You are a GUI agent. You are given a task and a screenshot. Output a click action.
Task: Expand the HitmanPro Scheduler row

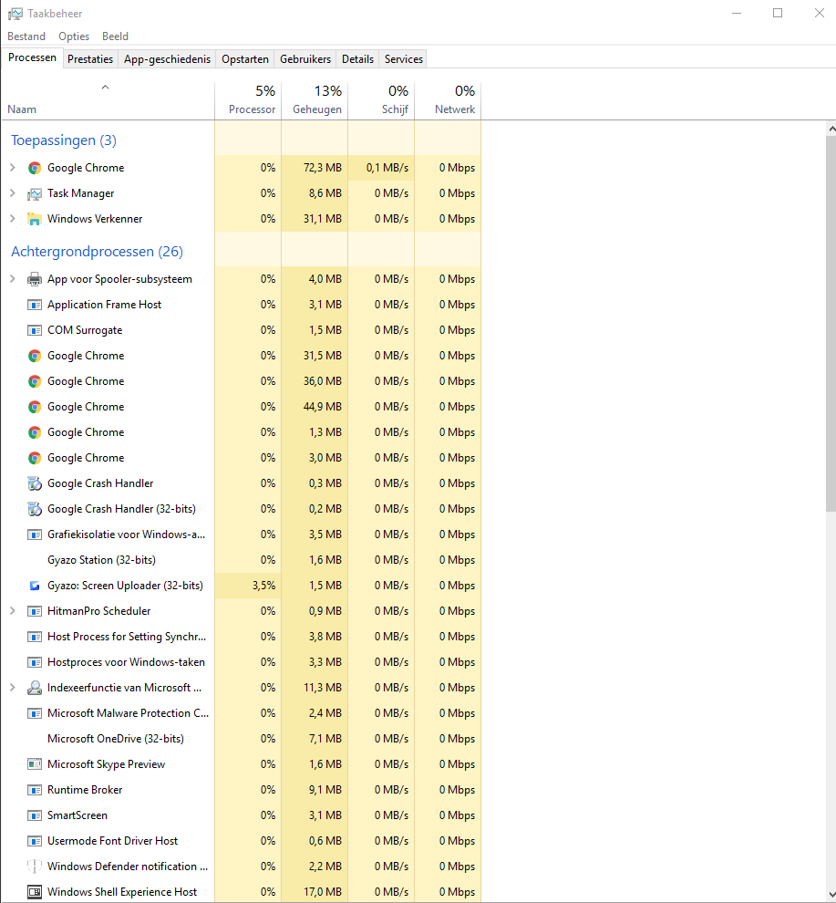click(x=13, y=611)
